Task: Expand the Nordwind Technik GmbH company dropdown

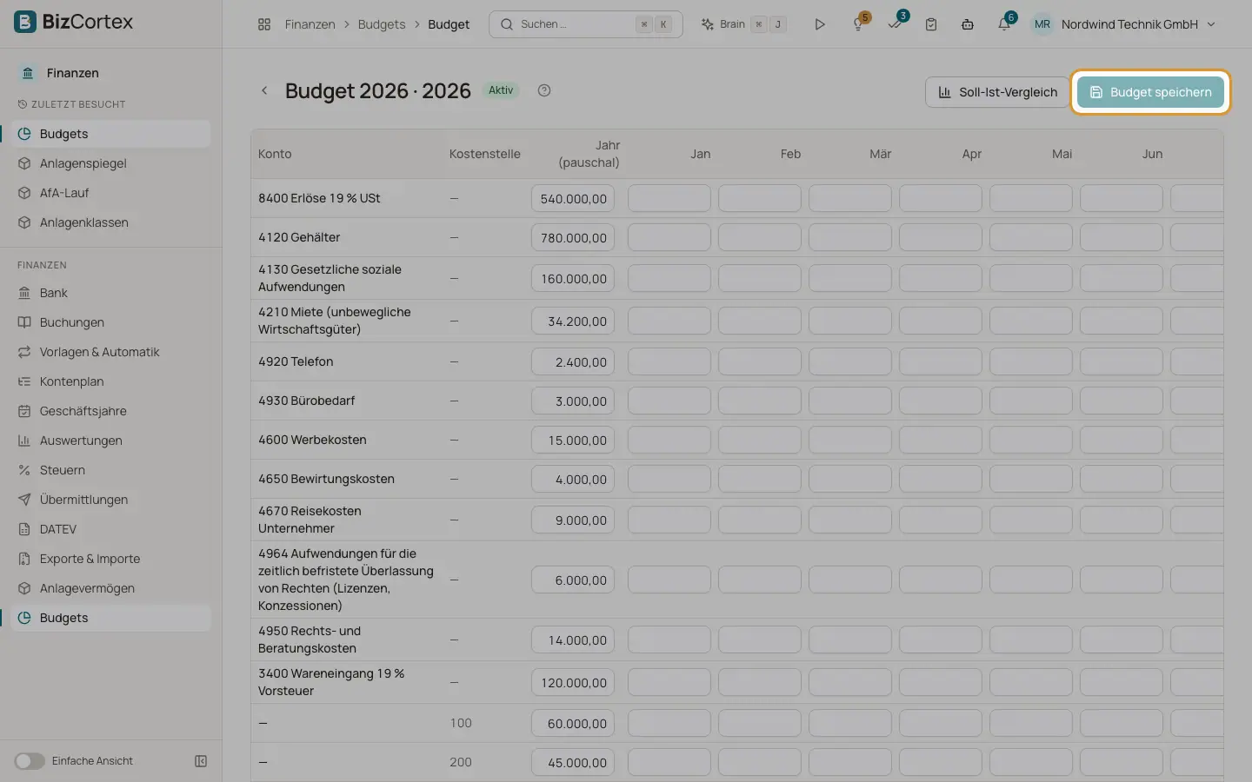Action: pyautogui.click(x=1138, y=24)
